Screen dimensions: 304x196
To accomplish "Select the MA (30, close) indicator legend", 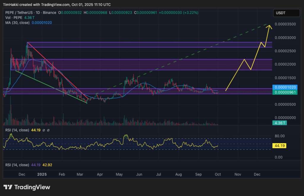I will 17,22.
